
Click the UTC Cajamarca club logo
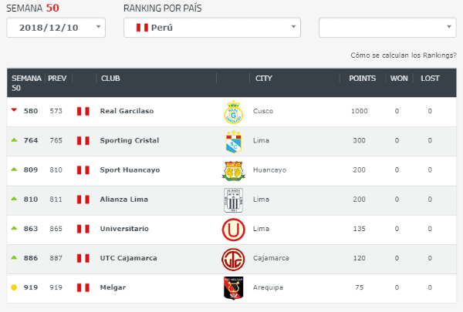232,258
